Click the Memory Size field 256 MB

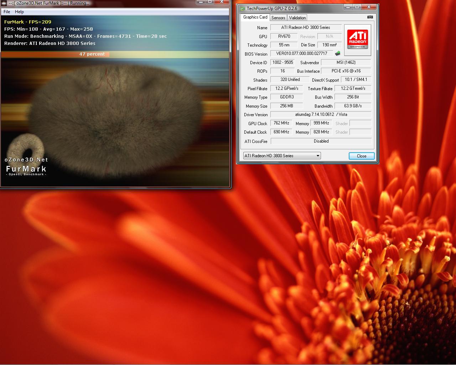point(287,106)
